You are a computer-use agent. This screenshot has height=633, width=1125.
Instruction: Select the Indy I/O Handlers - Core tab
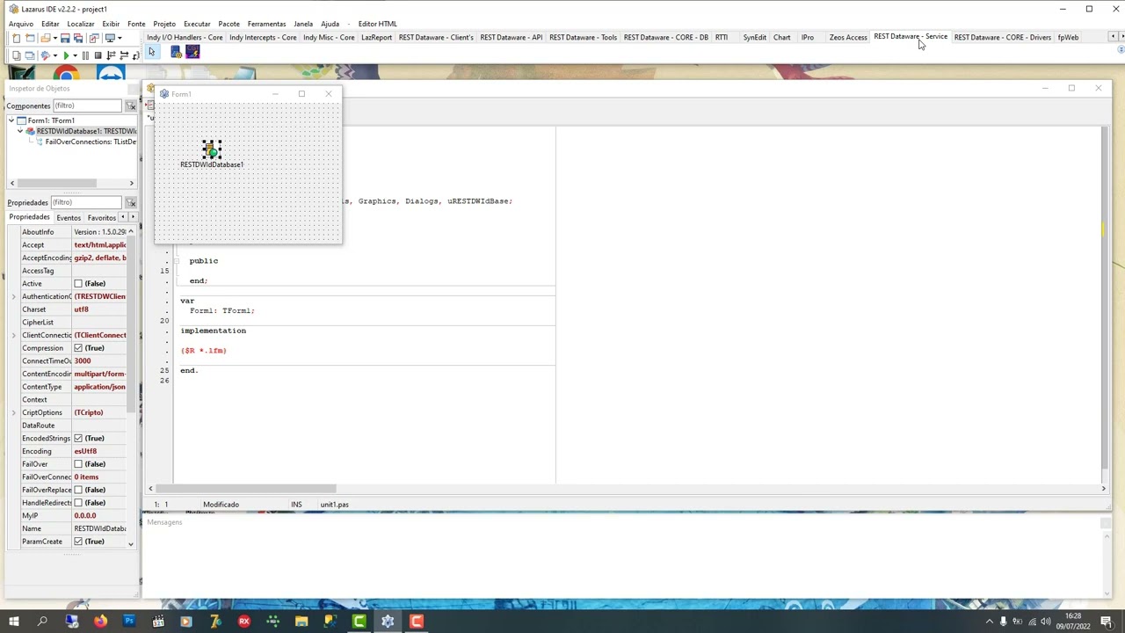[185, 37]
